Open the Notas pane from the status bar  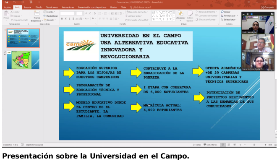(x=197, y=145)
